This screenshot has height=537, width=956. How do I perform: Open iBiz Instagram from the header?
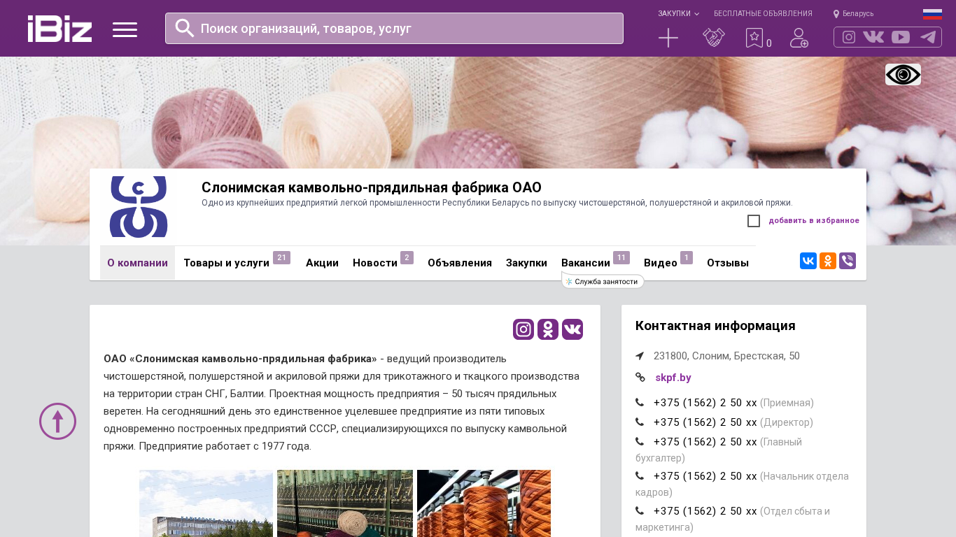[849, 37]
